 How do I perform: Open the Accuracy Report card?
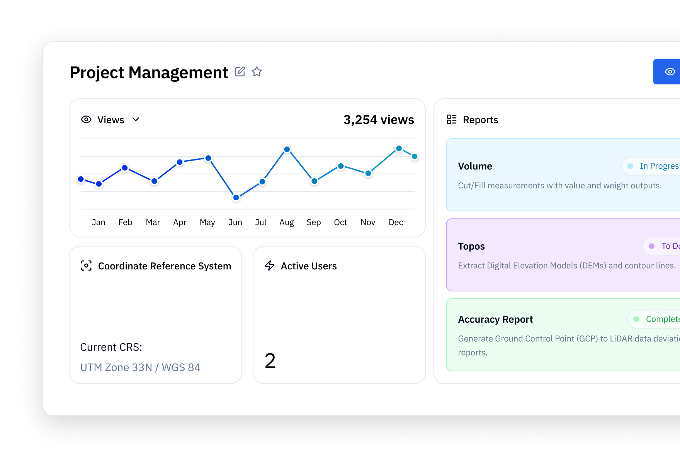(563, 335)
